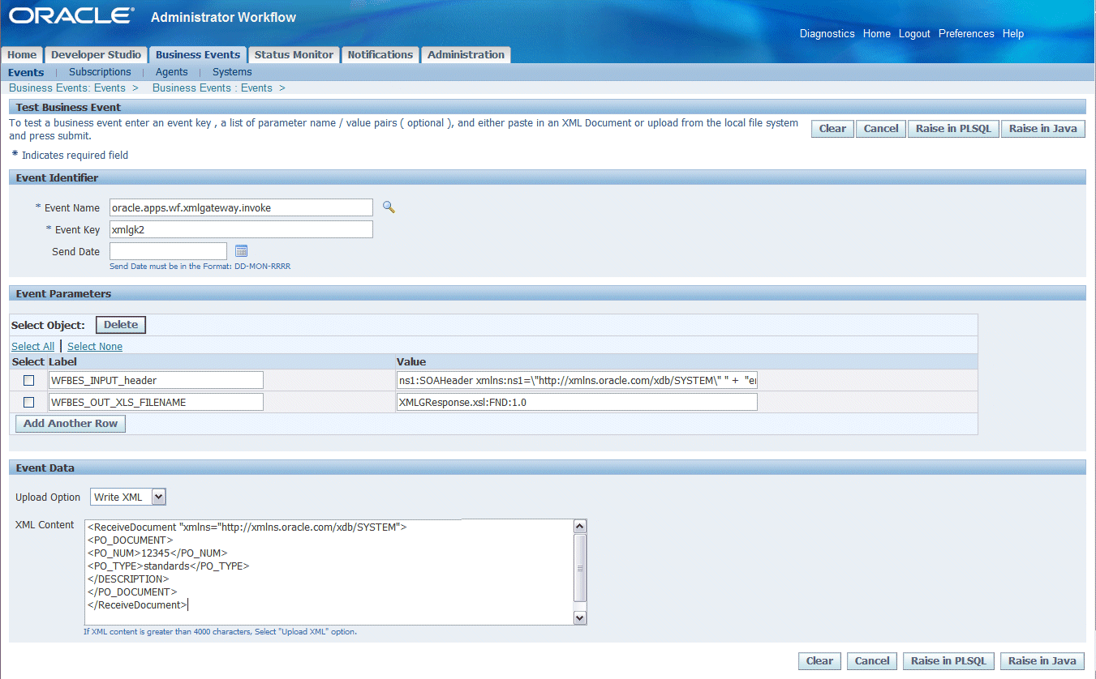Screen dimensions: 1096x679
Task: Click the ns1:SOAHeader value field
Action: (x=577, y=380)
